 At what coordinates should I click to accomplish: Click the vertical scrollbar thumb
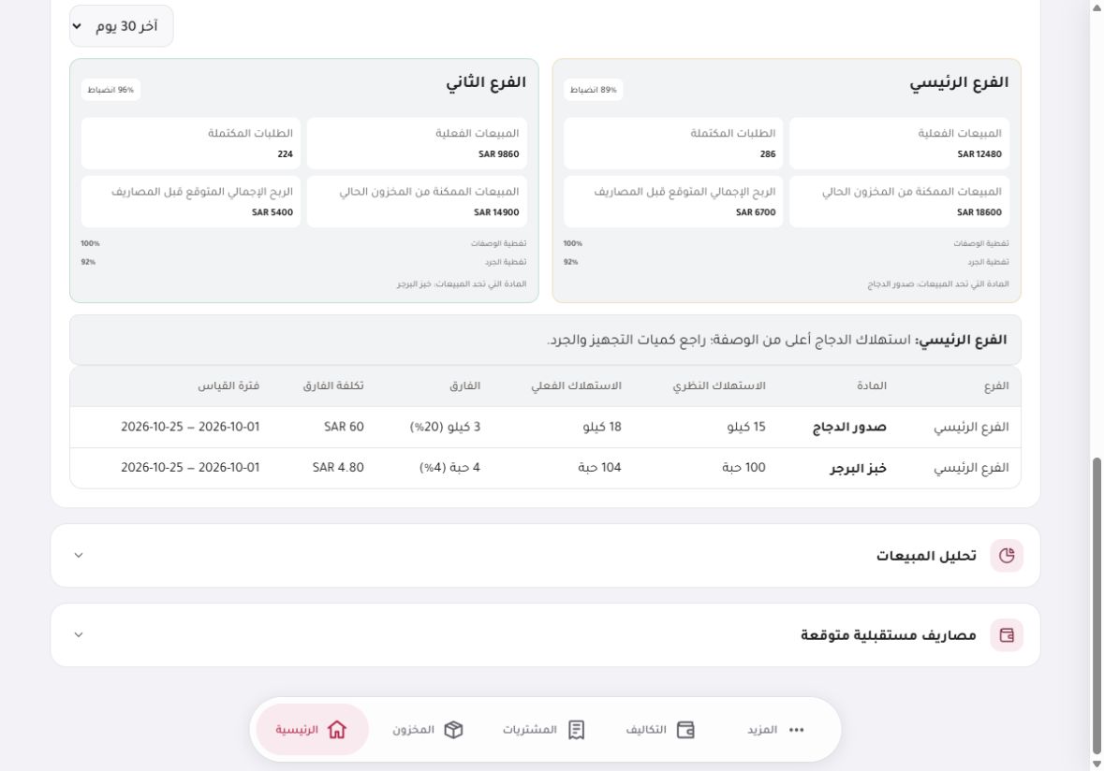(x=1097, y=605)
